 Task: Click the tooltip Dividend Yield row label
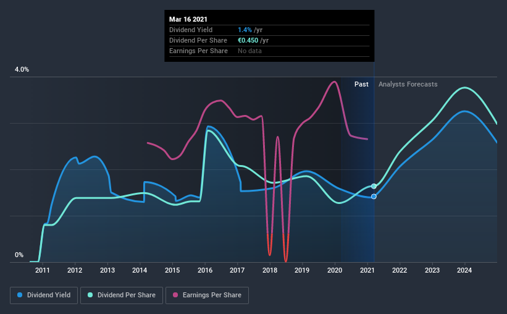(x=191, y=30)
